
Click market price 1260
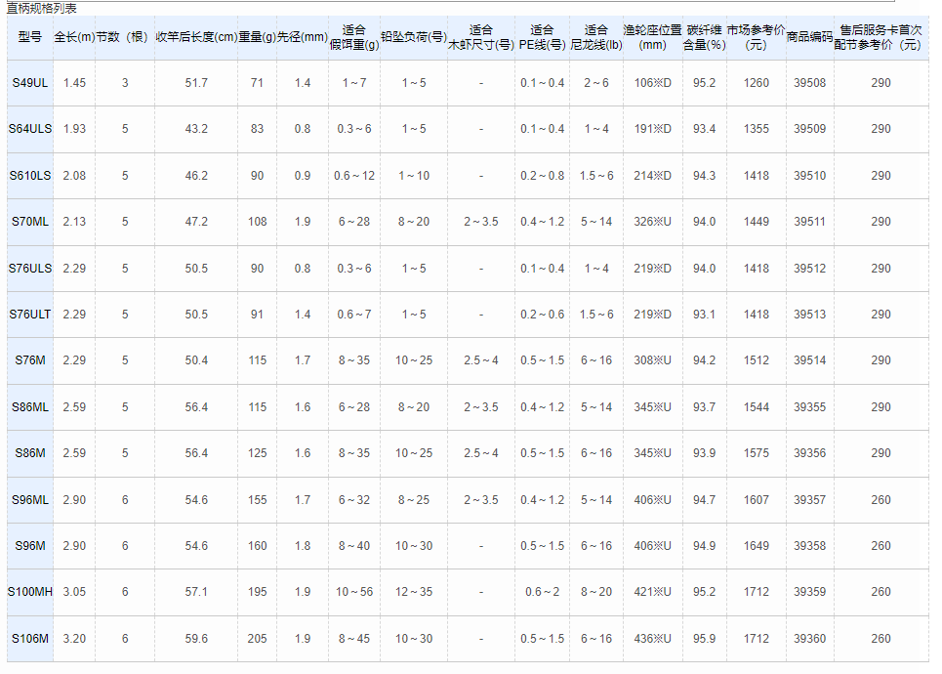pyautogui.click(x=756, y=83)
